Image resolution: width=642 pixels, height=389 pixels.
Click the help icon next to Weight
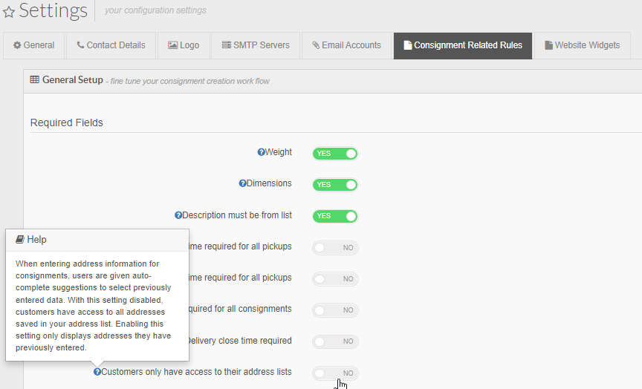[261, 152]
